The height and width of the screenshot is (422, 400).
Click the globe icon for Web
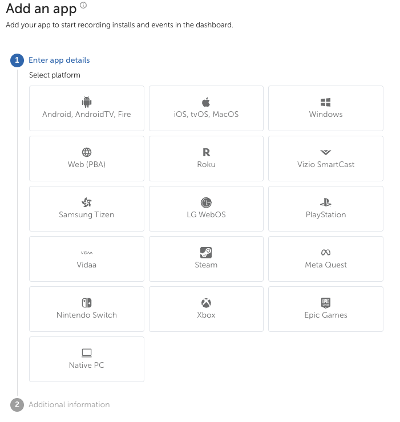coord(87,152)
